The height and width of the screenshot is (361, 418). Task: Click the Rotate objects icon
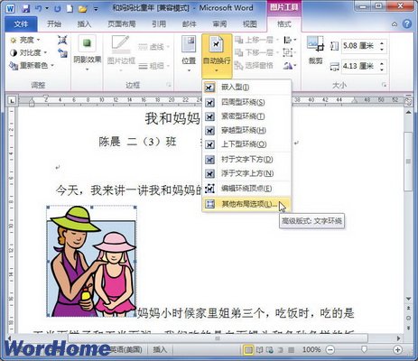[x=290, y=65]
